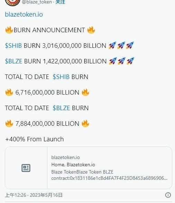Click the Blaze Token profile avatar
This screenshot has height=203, width=175.
point(12,2)
